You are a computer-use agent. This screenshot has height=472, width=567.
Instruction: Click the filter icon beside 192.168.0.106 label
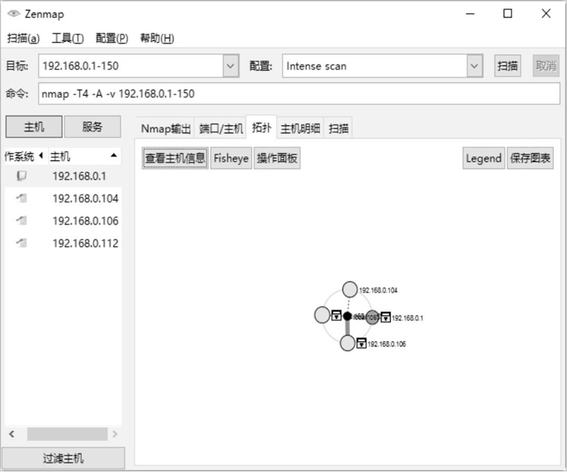[x=361, y=342]
